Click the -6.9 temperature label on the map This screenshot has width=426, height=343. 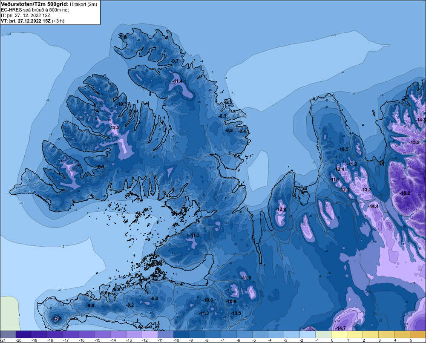[x=116, y=289]
